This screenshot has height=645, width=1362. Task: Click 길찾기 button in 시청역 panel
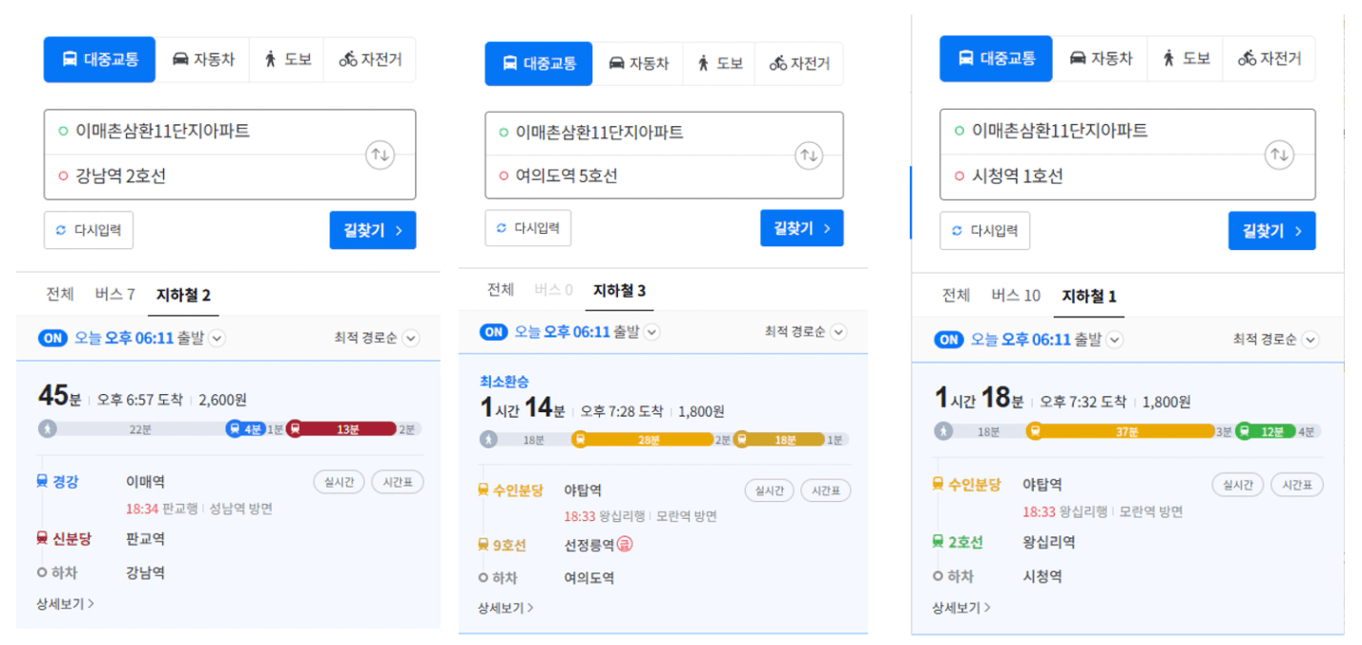1271,231
